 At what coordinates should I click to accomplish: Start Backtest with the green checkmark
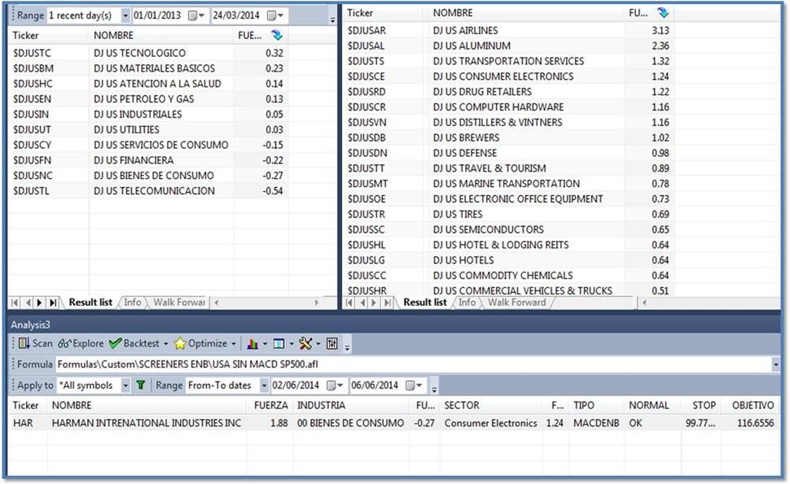click(134, 343)
